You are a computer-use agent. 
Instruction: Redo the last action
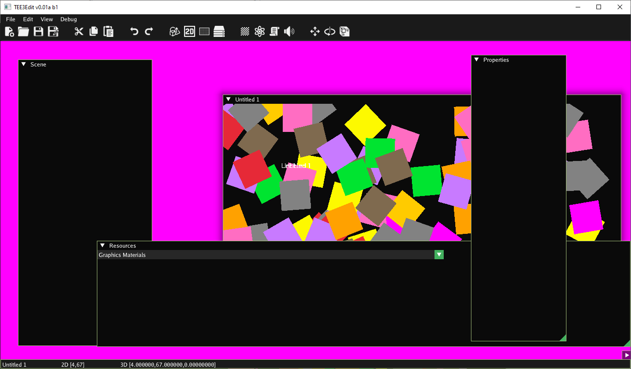tap(149, 31)
